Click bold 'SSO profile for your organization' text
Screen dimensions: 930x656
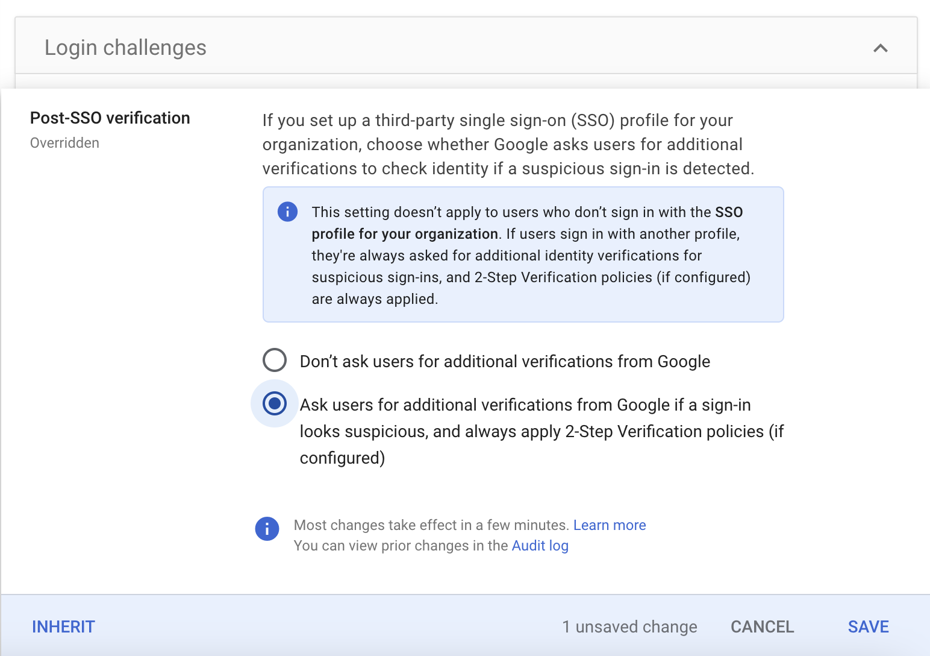pyautogui.click(x=405, y=234)
